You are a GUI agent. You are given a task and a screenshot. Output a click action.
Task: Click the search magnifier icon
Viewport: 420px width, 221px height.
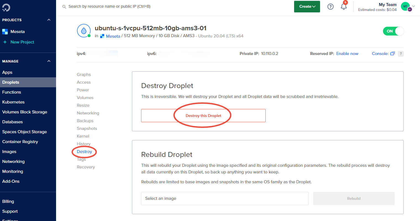tap(64, 7)
